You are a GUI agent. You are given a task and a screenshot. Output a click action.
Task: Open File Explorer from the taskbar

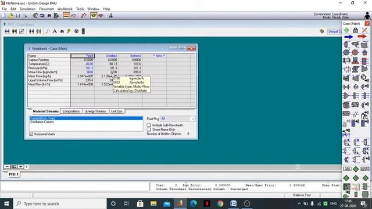(x=153, y=204)
